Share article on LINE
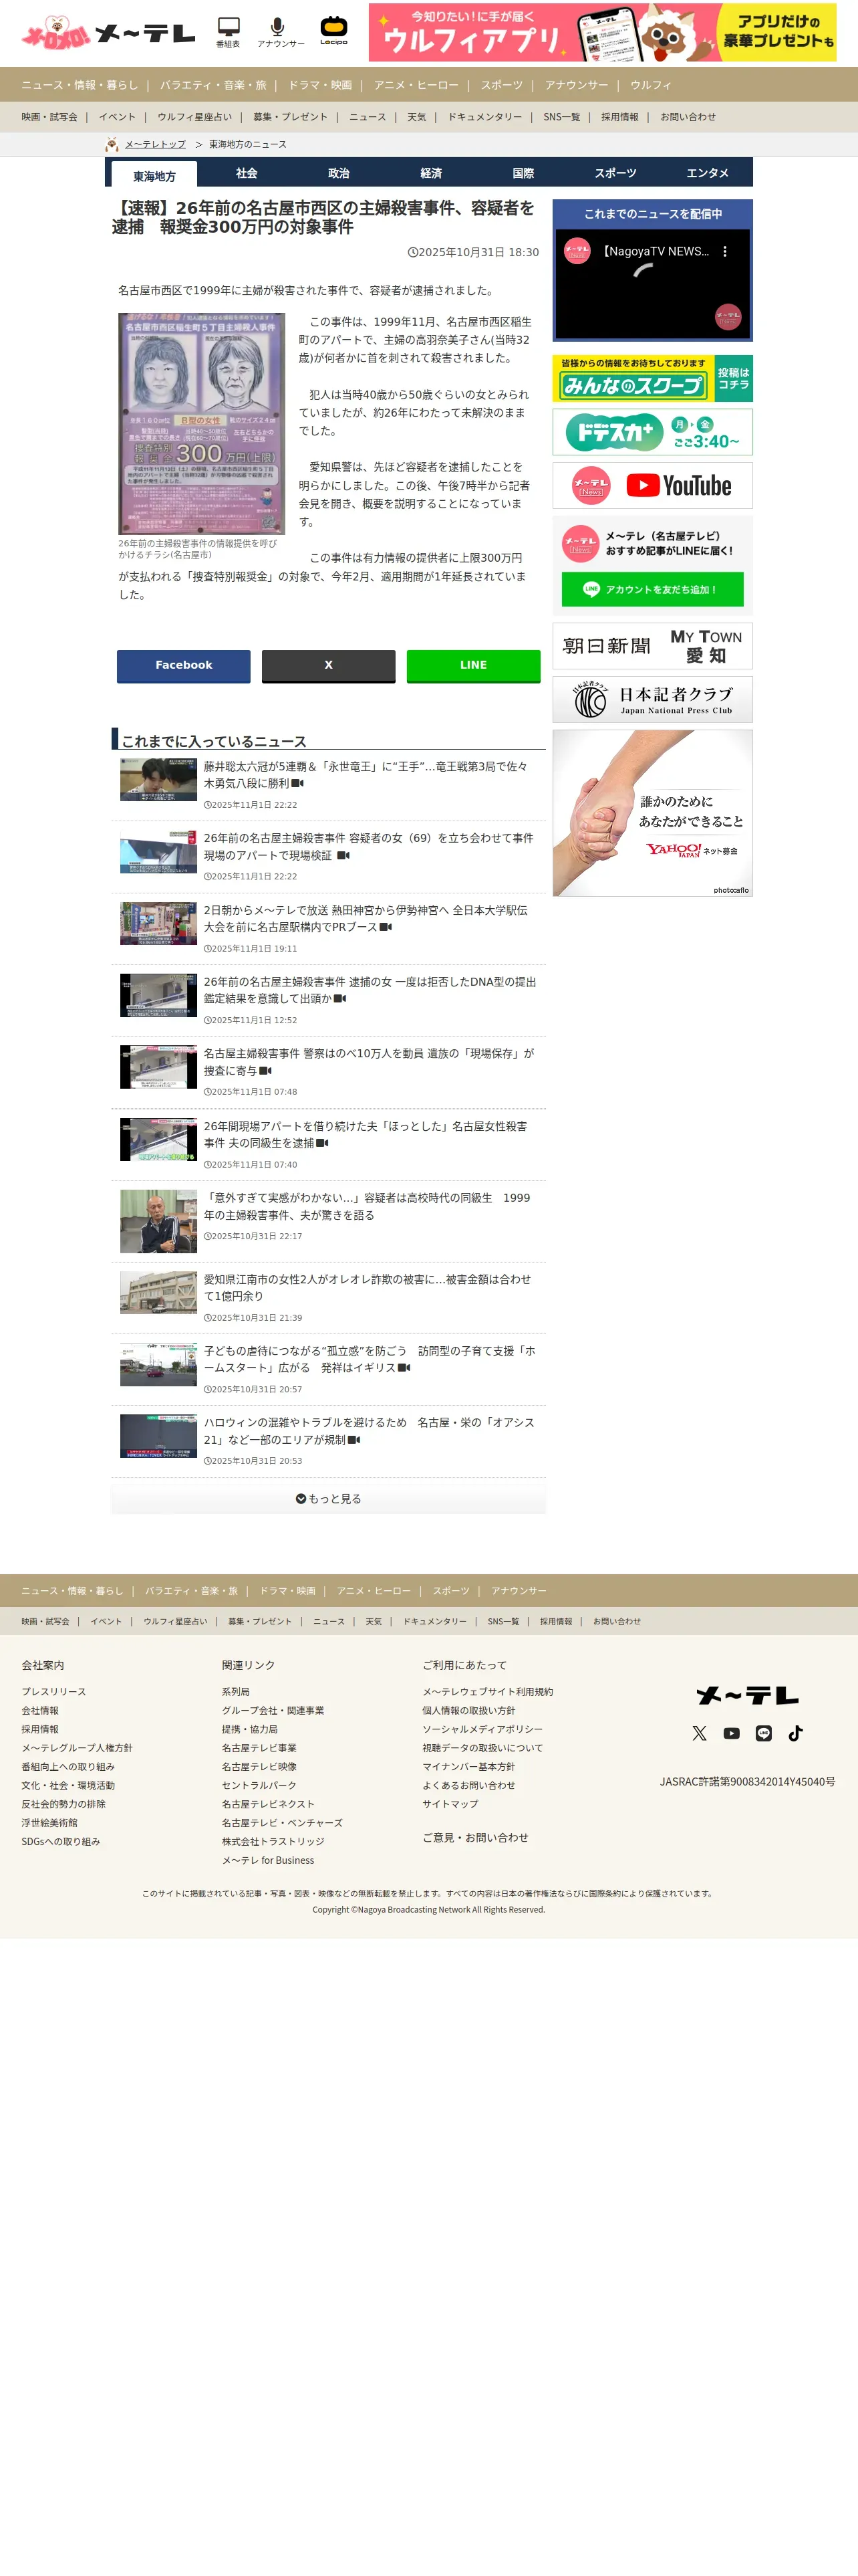 474,666
